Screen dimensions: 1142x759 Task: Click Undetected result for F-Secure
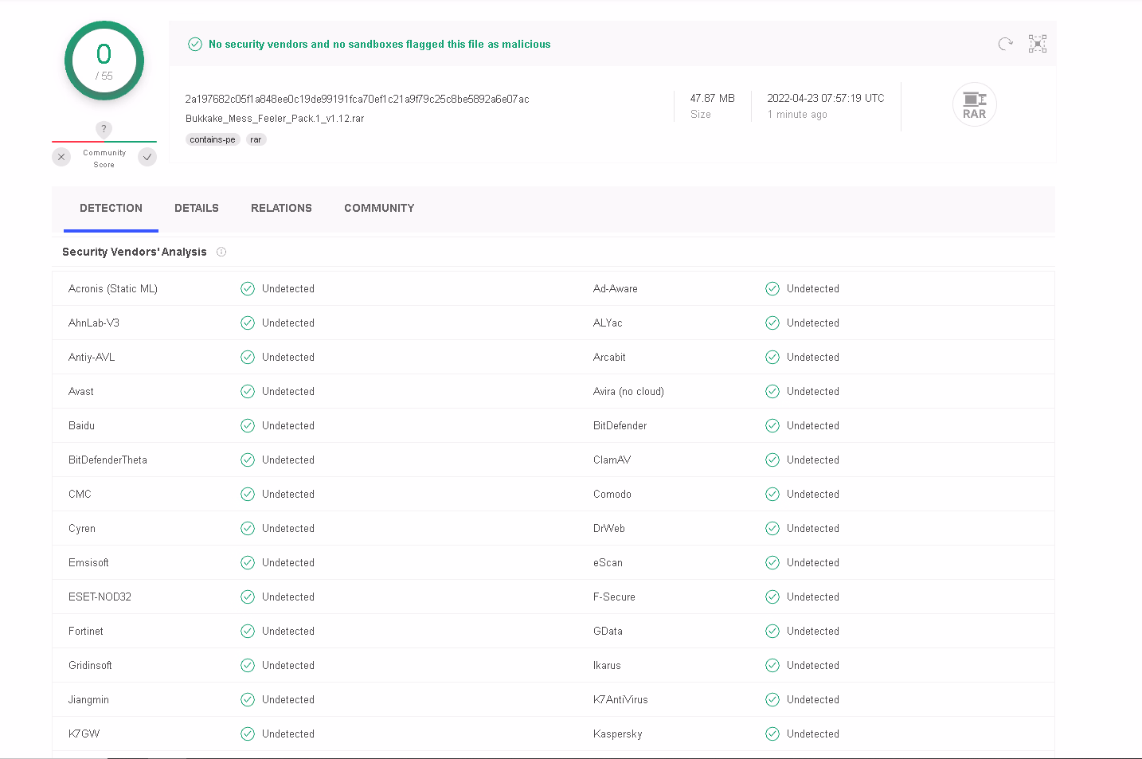813,597
